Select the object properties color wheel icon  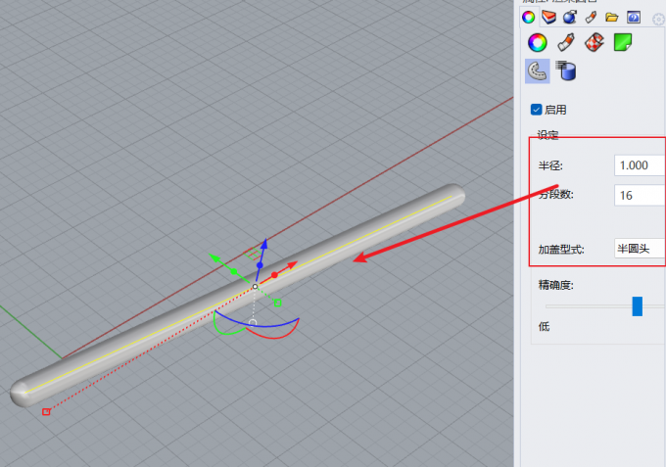(537, 42)
